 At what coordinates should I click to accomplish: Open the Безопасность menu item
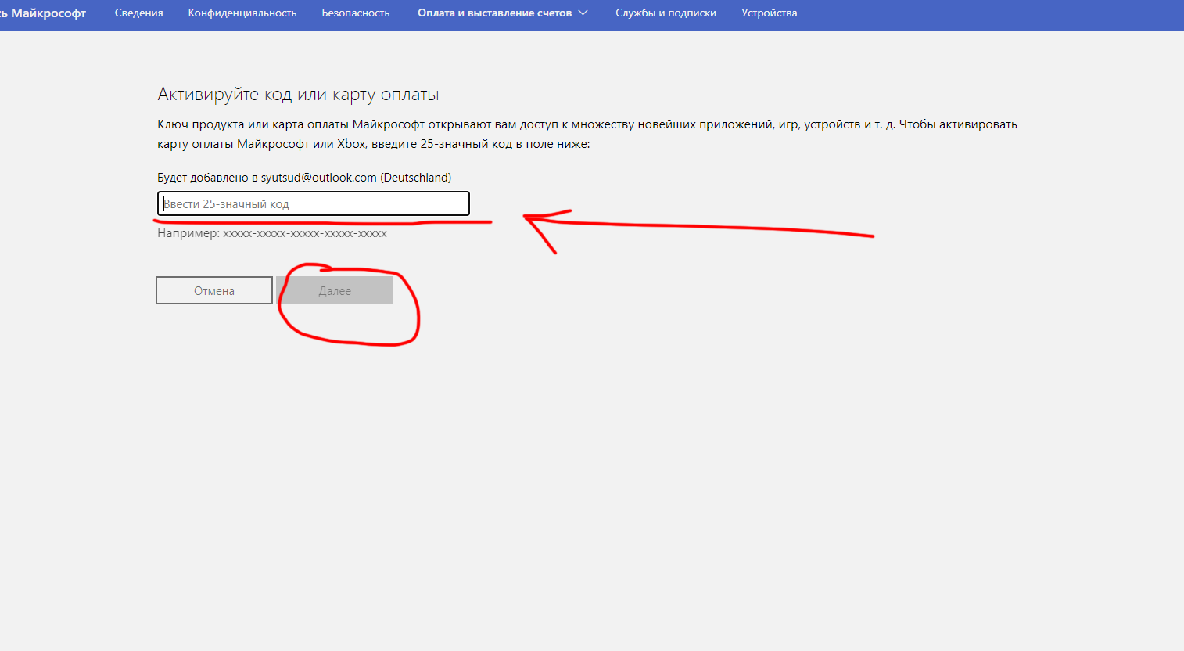356,13
